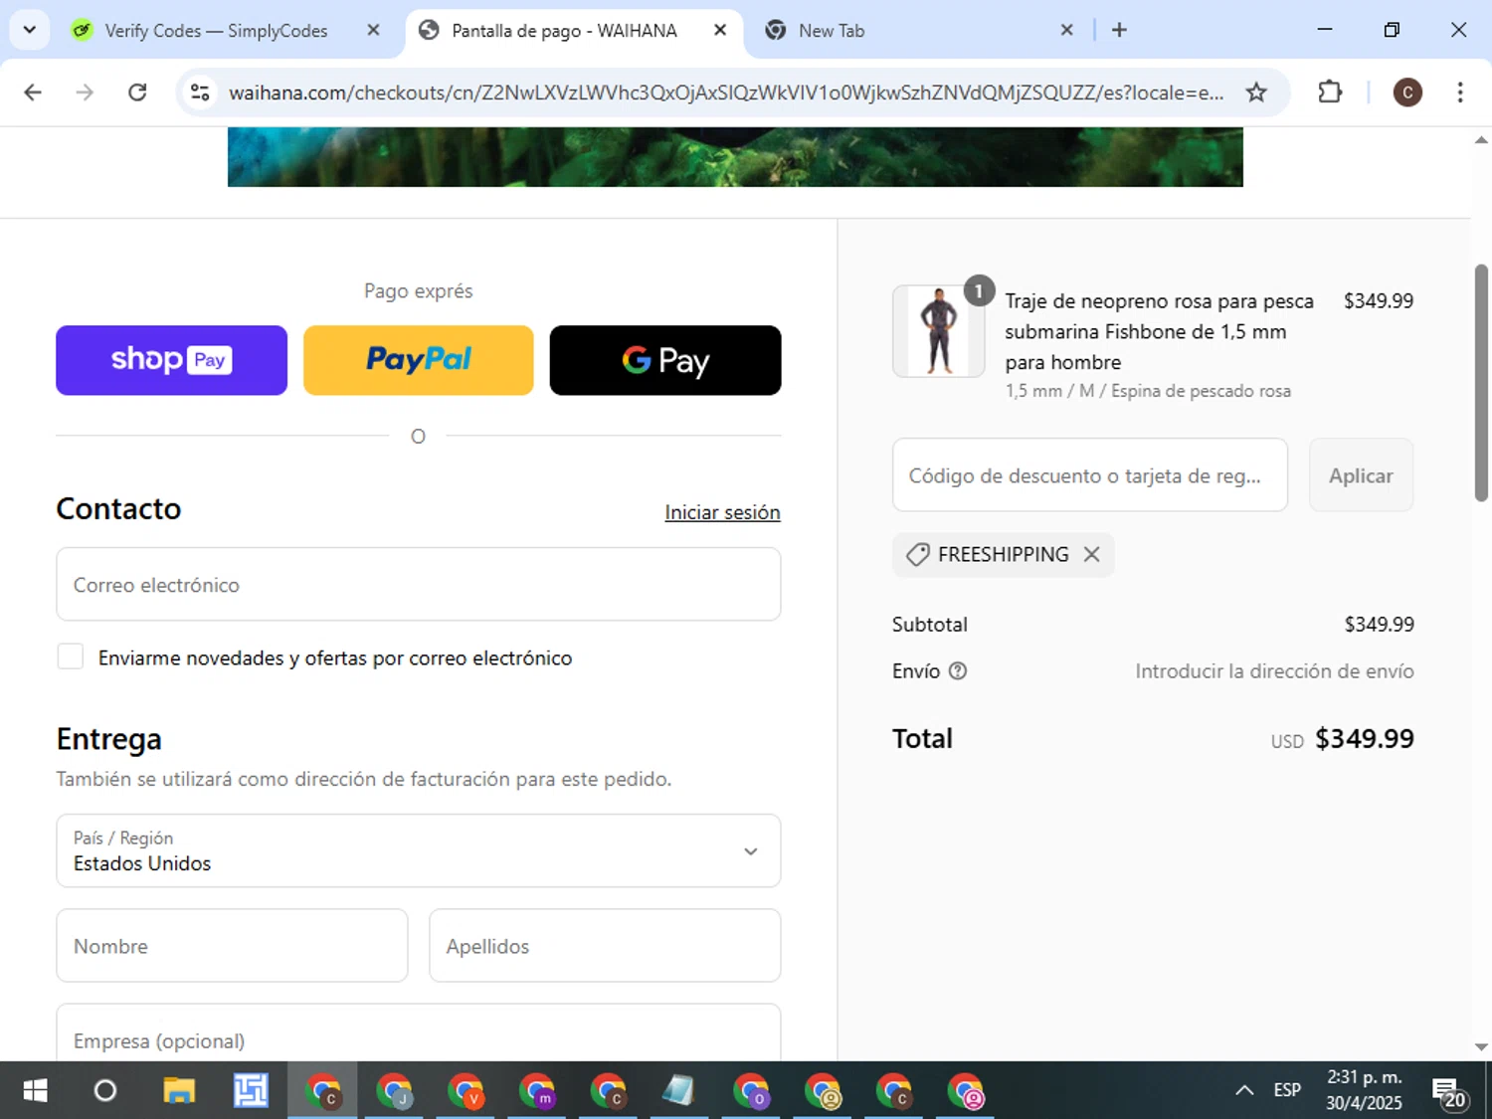Open Chrome with O profile in taskbar

tap(751, 1091)
